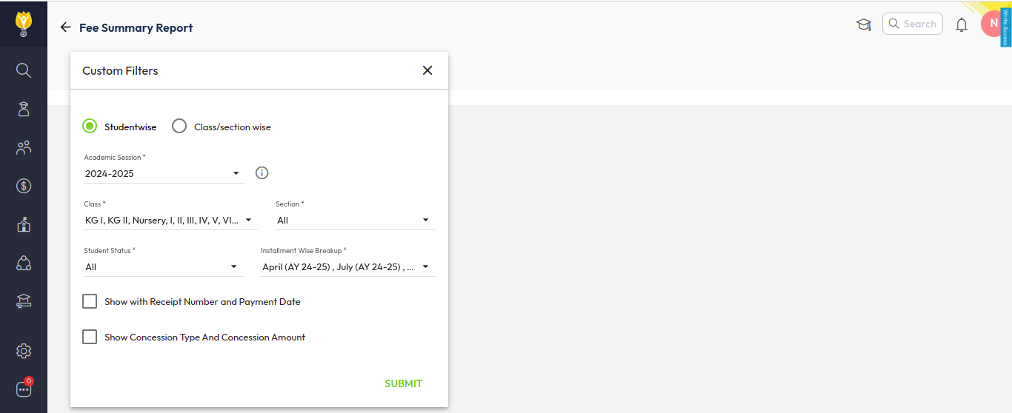Viewport: 1012px width, 413px height.
Task: Click the info icon next to Academic Session
Action: [x=262, y=173]
